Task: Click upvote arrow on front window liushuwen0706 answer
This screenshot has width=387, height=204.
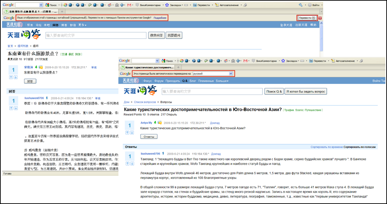Action: (x=128, y=164)
